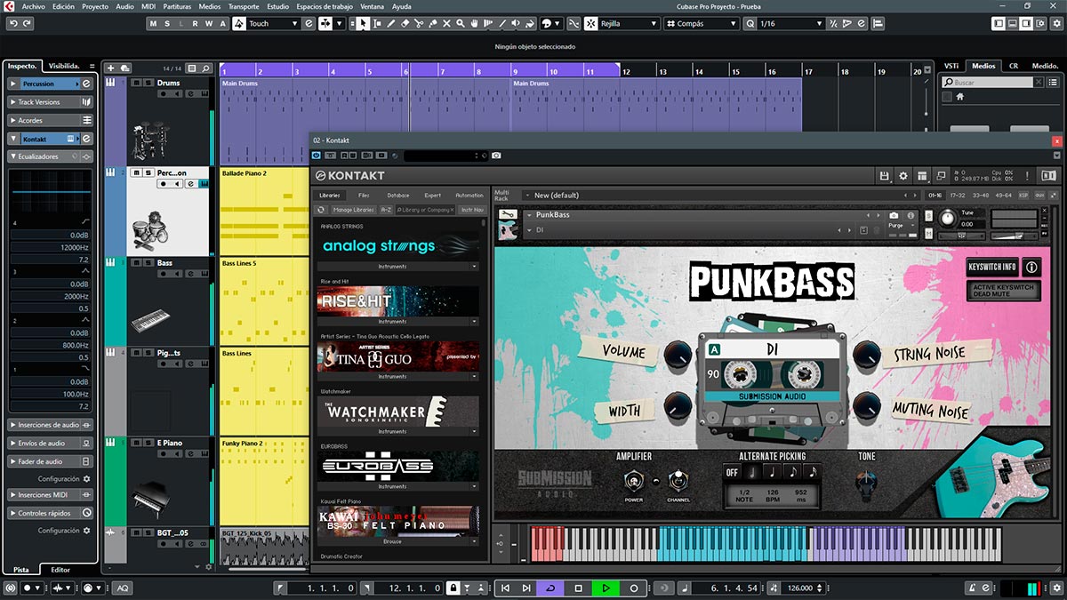Image resolution: width=1067 pixels, height=600 pixels.
Task: Select the Erase tool
Action: coord(405,23)
